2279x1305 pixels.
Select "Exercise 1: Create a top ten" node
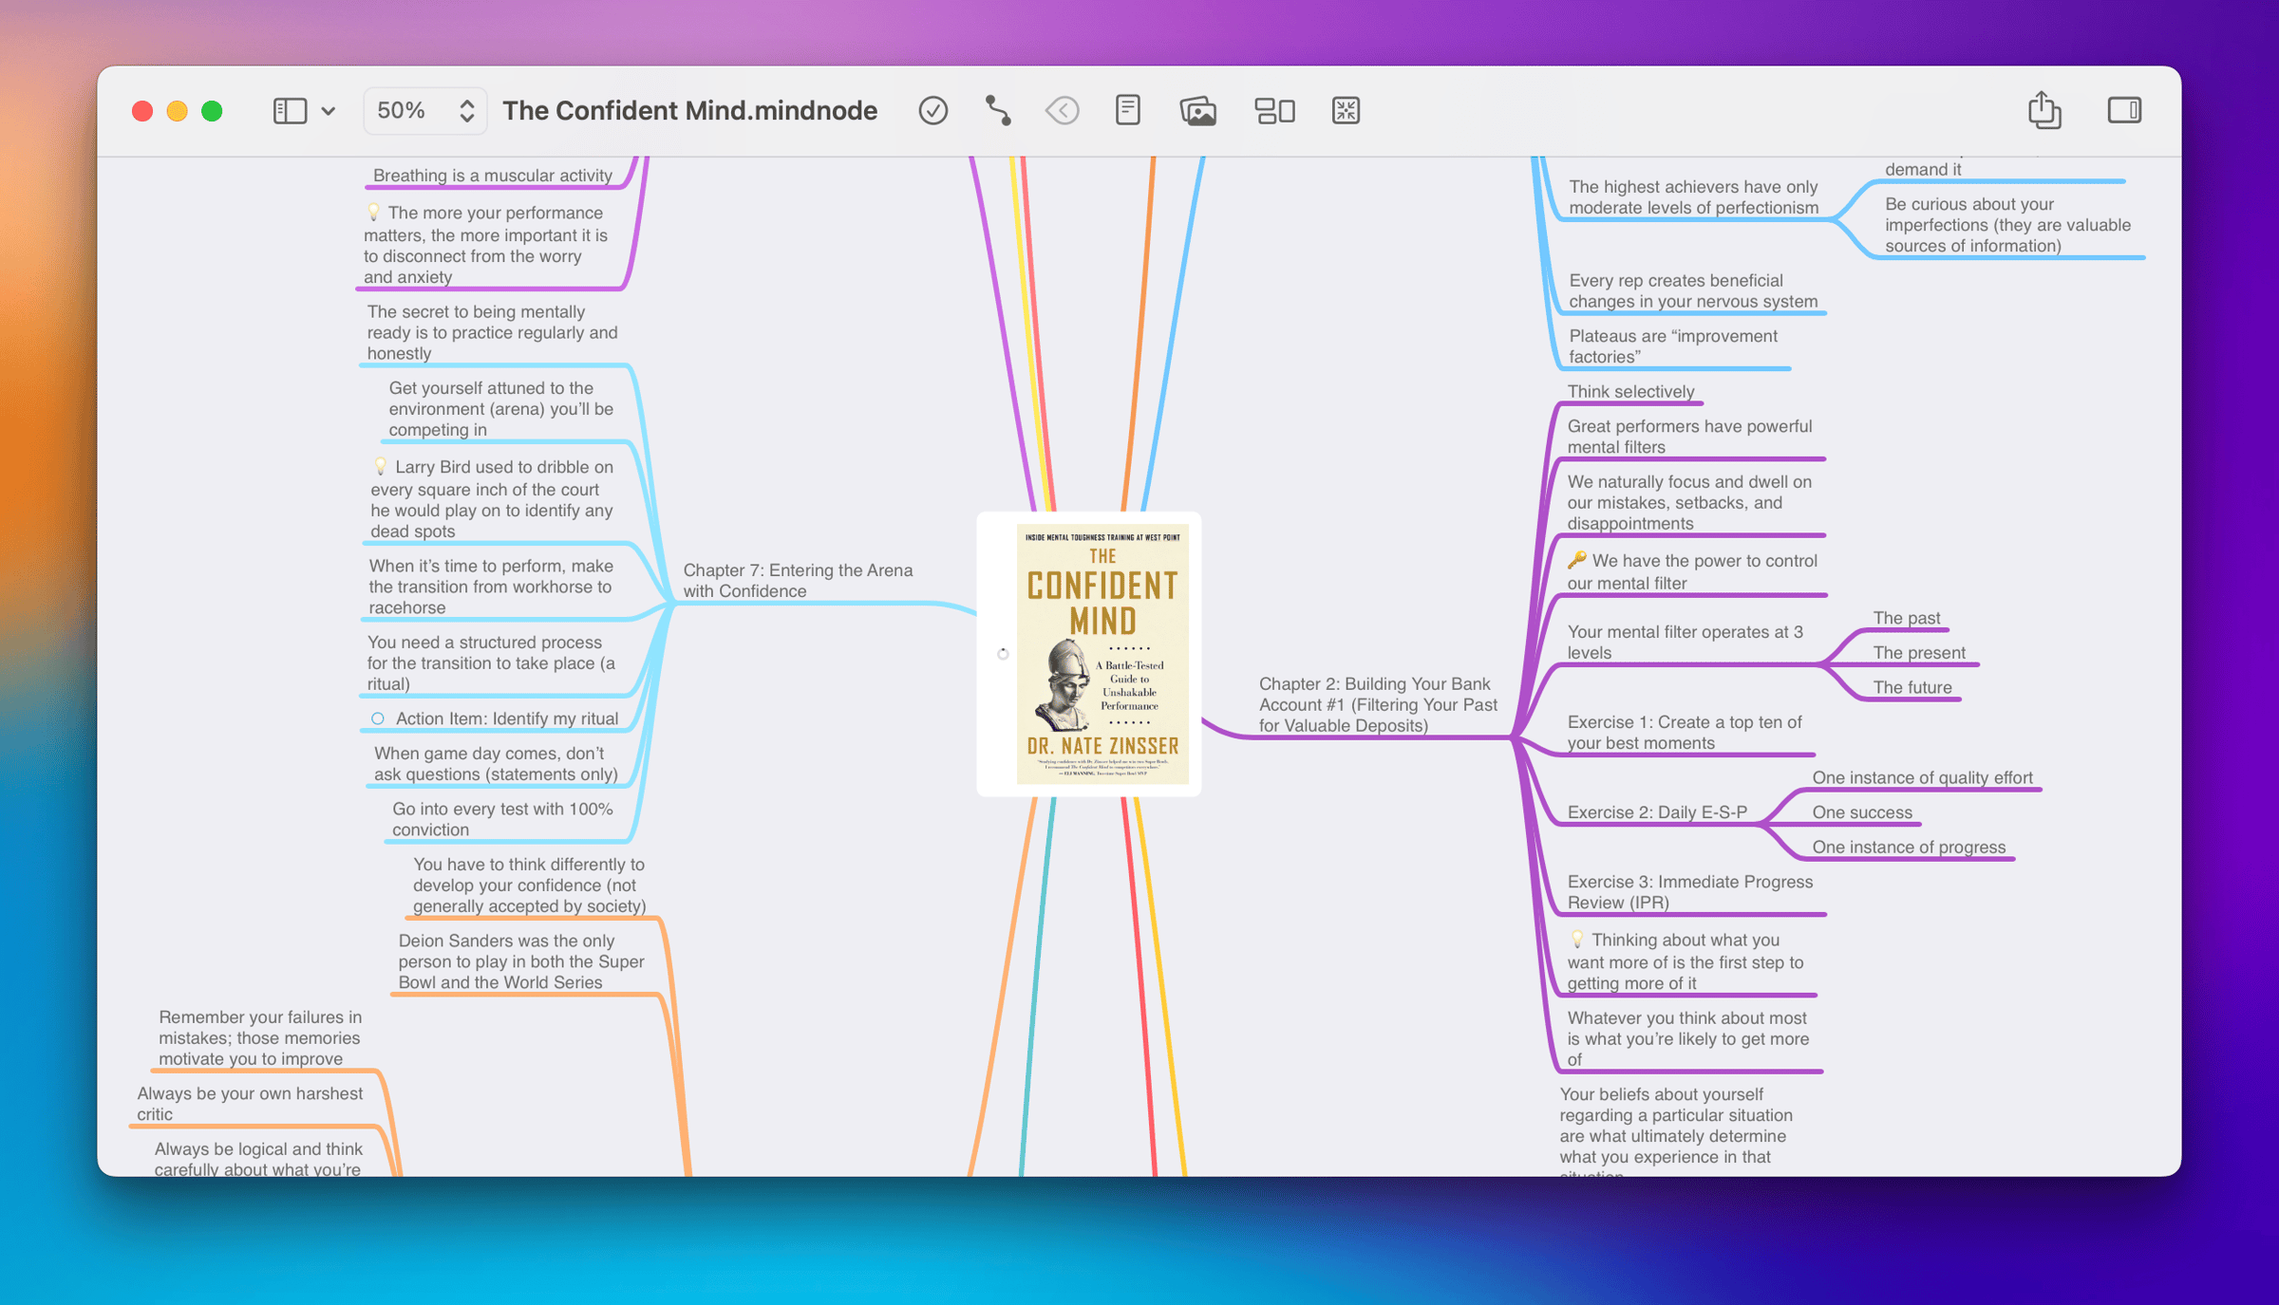1684,732
